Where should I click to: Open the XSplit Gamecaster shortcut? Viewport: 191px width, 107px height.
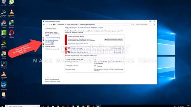click(x=4, y=86)
